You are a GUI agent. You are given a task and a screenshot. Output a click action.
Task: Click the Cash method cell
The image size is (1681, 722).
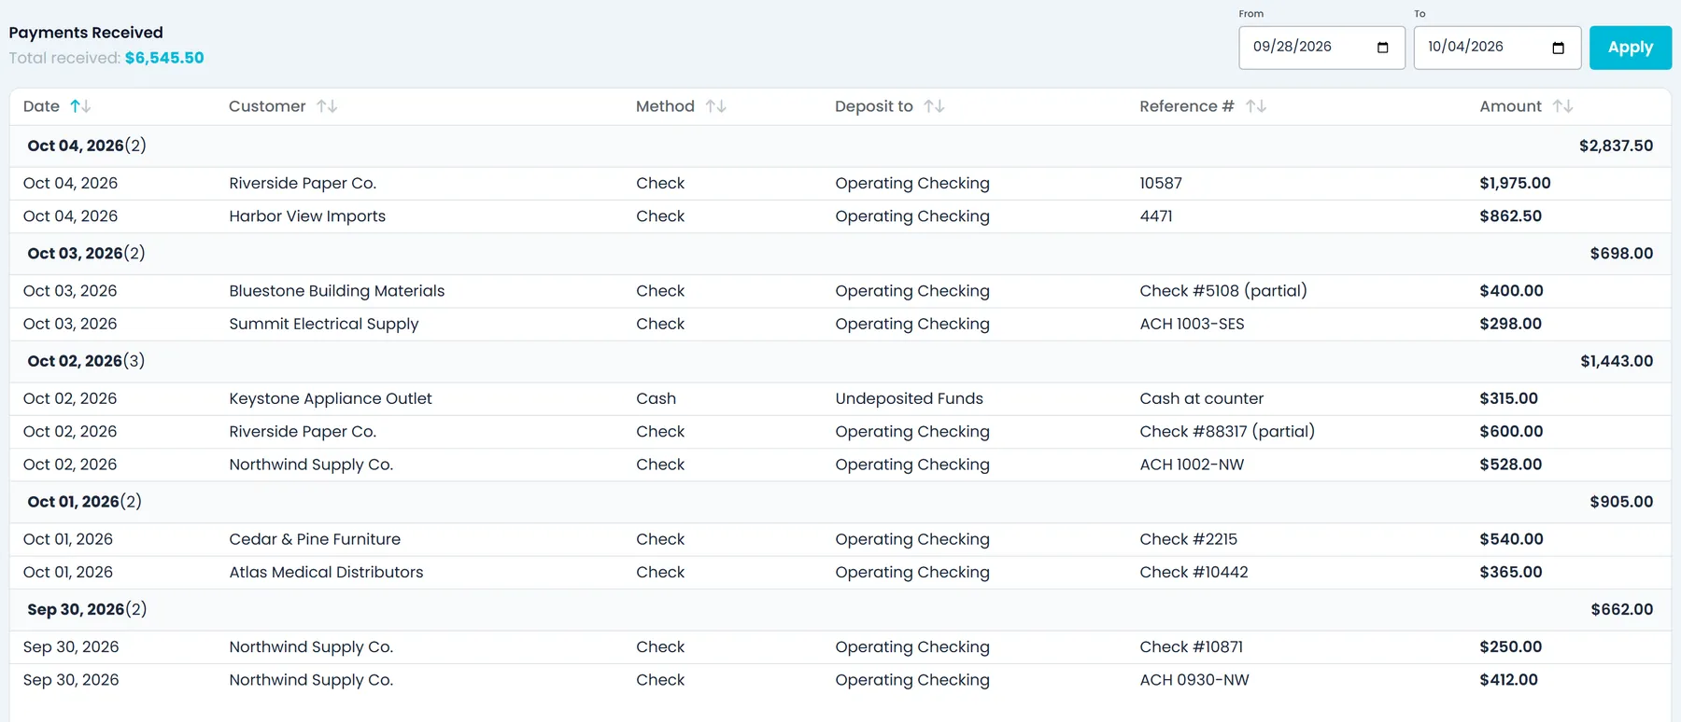(x=656, y=398)
